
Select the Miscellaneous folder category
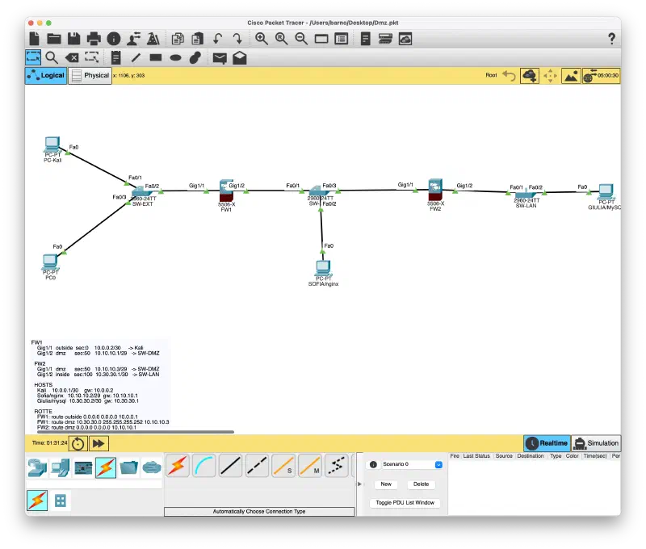pyautogui.click(x=128, y=467)
